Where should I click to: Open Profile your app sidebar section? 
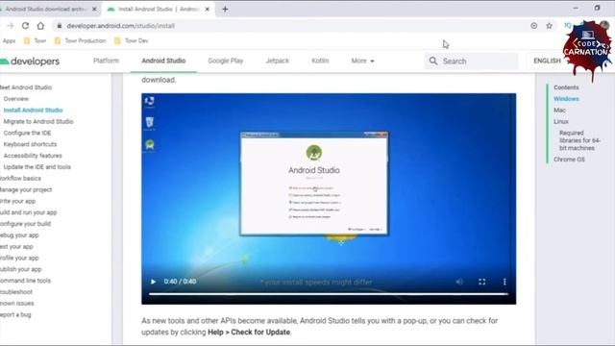click(x=19, y=259)
